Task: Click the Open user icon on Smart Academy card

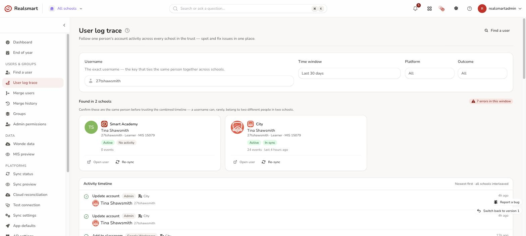Action: click(x=89, y=162)
